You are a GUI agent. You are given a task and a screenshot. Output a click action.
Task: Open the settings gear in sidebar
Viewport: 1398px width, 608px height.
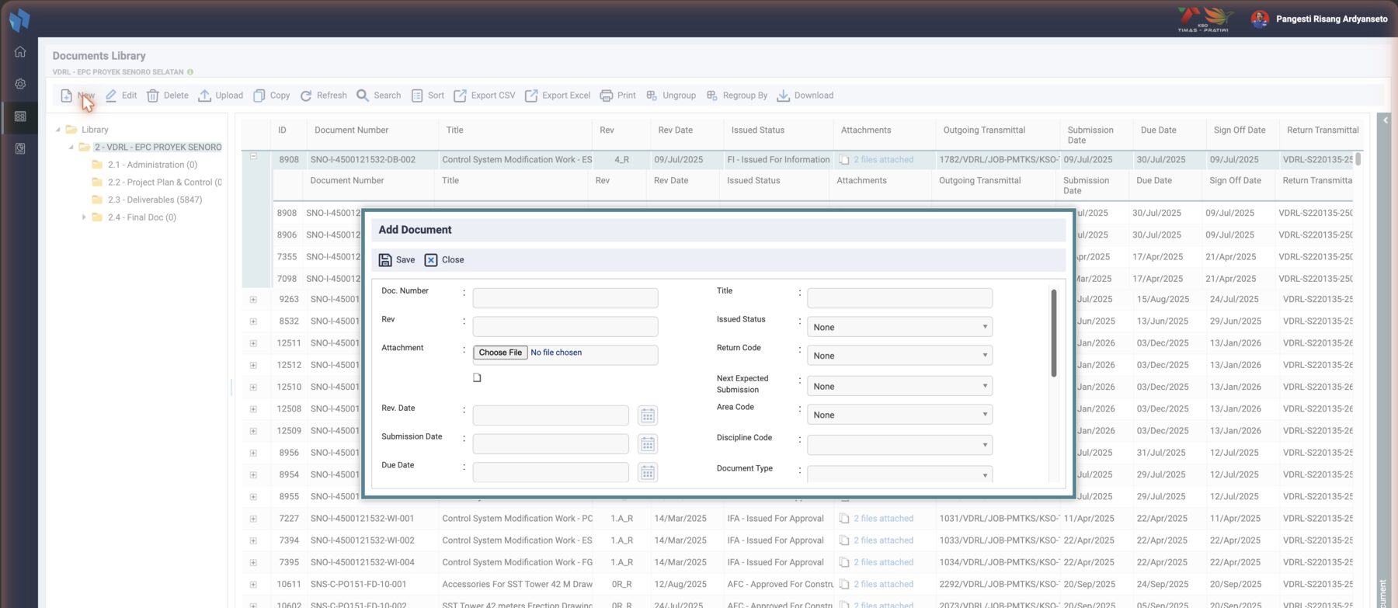coord(20,84)
